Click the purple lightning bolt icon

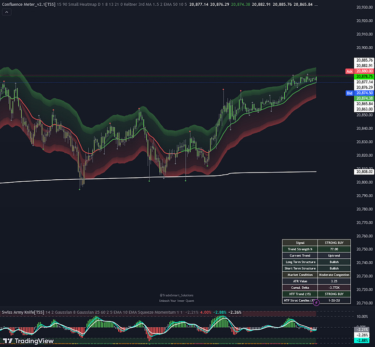[316, 303]
